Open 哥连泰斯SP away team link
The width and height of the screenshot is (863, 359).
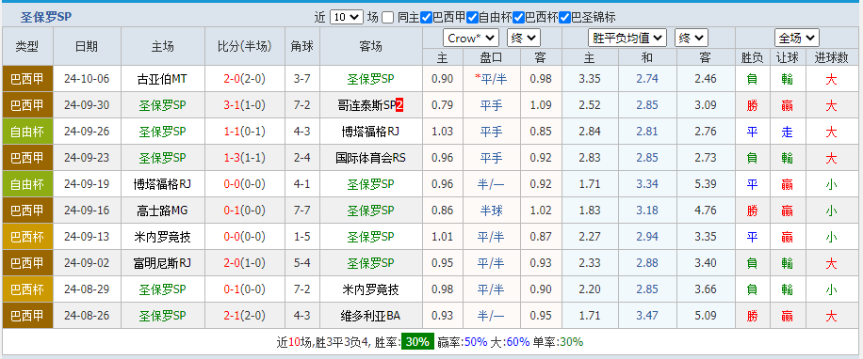[366, 105]
